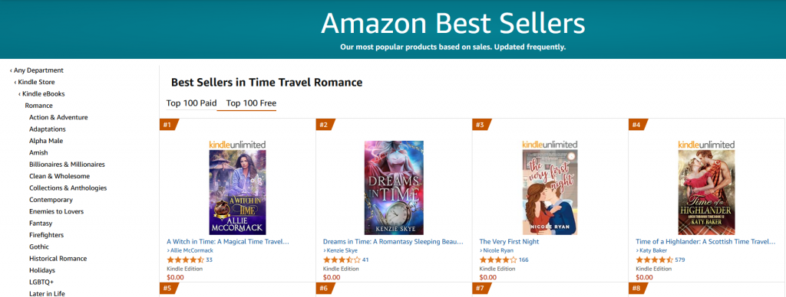View the 33 reviews of A Witch in Time

coord(209,260)
